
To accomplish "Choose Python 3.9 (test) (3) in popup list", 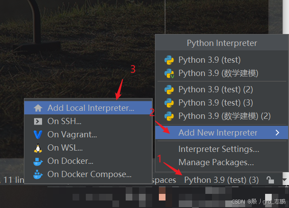I will tap(222, 103).
